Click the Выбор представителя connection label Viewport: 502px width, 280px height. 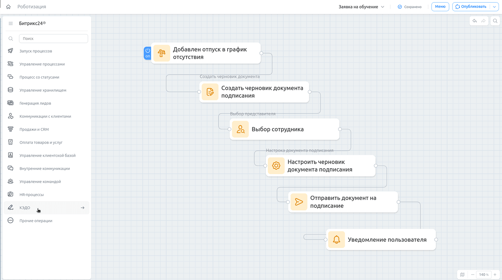click(253, 114)
